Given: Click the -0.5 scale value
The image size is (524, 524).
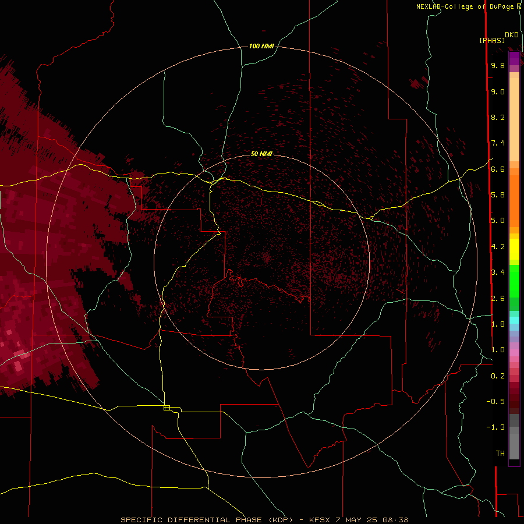Looking at the screenshot, I should [495, 402].
